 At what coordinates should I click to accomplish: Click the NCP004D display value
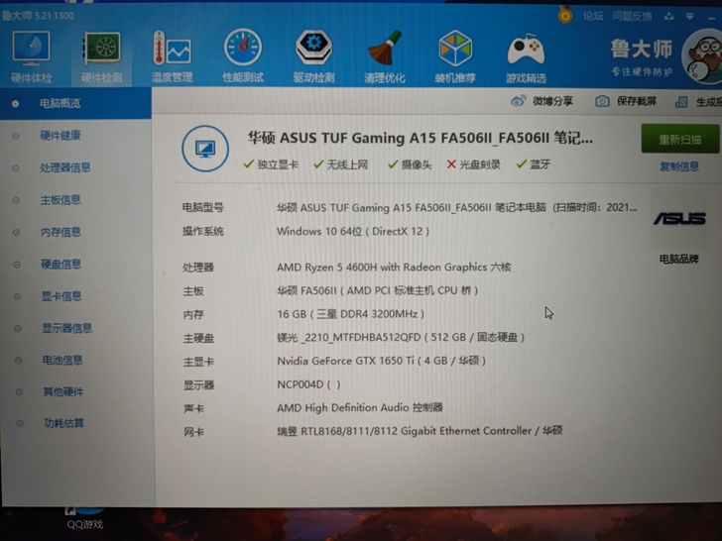pyautogui.click(x=308, y=384)
